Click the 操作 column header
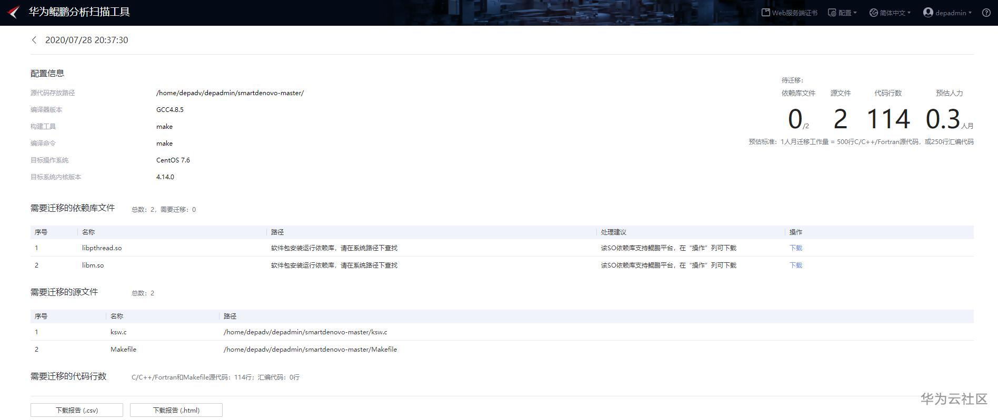 point(796,232)
